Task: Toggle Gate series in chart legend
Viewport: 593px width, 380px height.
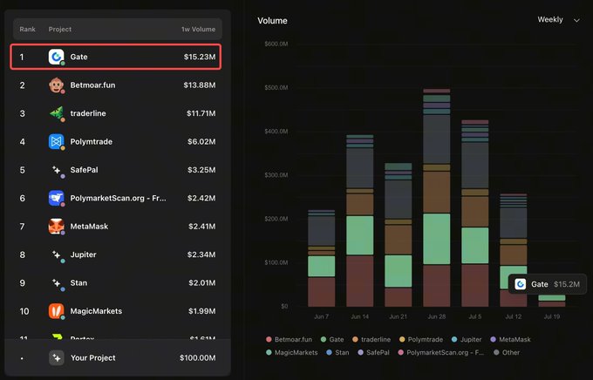Action: click(332, 340)
